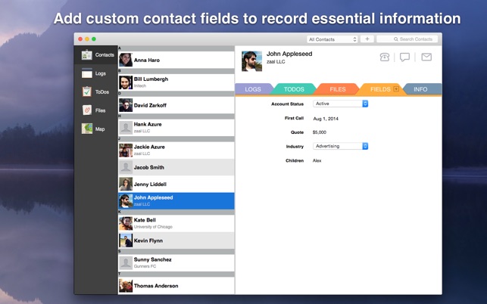This screenshot has height=304, width=487.
Task: Click the add-field plus icon on Fields tab
Action: (396, 89)
